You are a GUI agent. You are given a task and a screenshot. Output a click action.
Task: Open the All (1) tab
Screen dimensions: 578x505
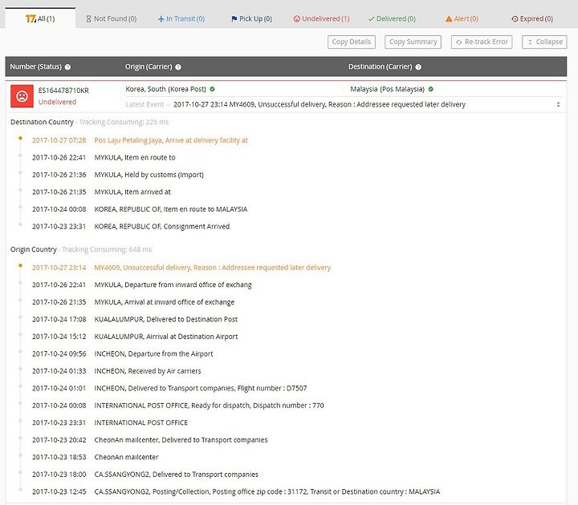point(40,18)
